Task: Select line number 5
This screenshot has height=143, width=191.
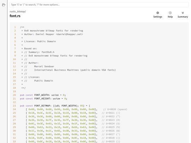Action: point(15,41)
